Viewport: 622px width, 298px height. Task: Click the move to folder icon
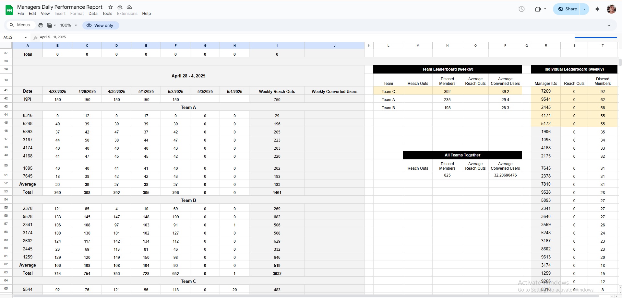(x=120, y=7)
